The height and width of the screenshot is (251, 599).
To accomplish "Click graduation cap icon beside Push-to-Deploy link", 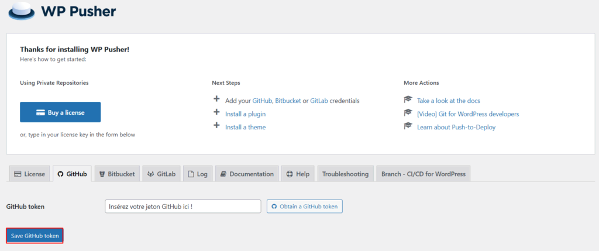I will pos(408,126).
